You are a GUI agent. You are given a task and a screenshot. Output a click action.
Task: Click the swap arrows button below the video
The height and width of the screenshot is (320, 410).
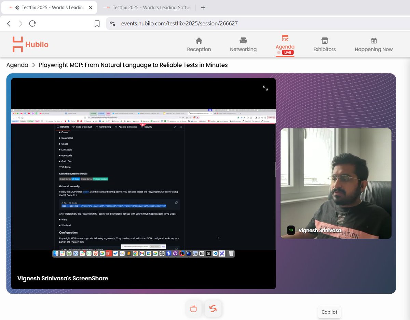[213, 309]
